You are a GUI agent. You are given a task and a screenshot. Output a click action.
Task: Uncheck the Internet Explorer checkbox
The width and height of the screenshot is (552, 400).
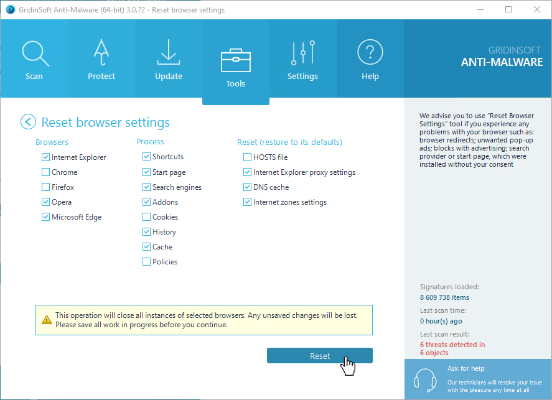pyautogui.click(x=46, y=157)
